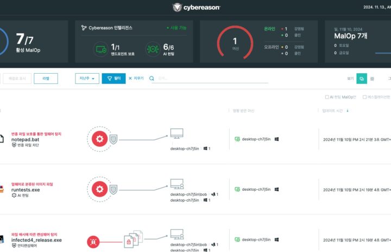The image size is (391, 252).
Task: Click the runtests.exe update timestamp
Action: (357, 190)
